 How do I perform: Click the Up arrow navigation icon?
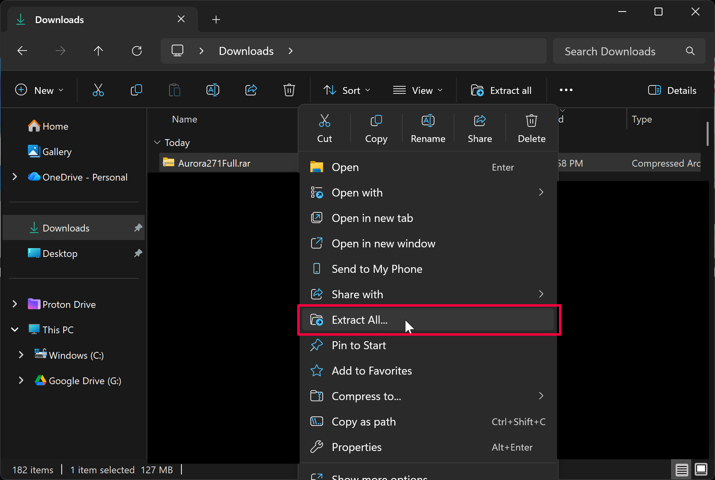(x=98, y=51)
